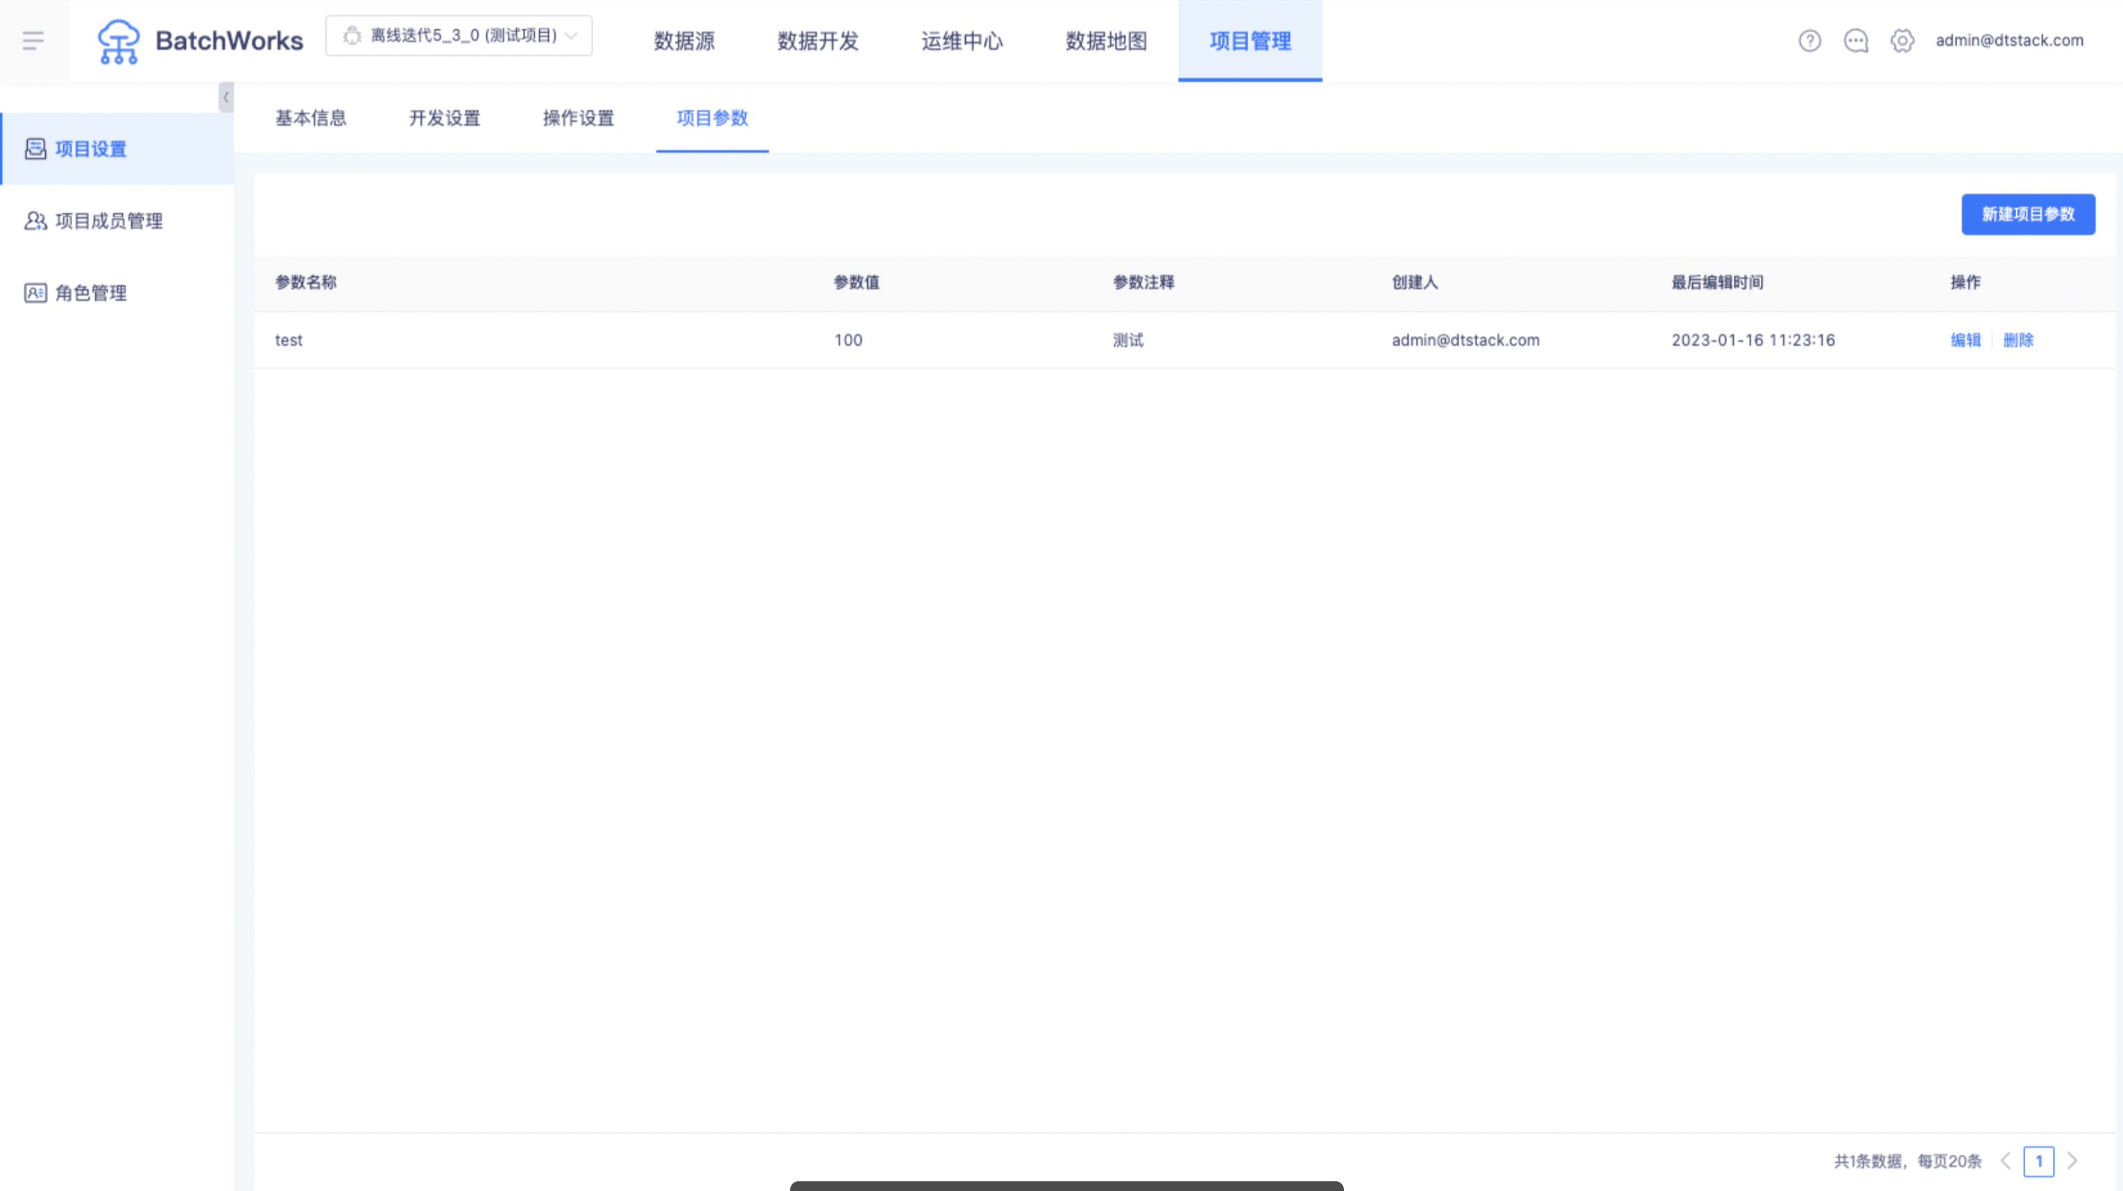This screenshot has width=2123, height=1191.
Task: Go to 数据开发 menu
Action: click(819, 40)
